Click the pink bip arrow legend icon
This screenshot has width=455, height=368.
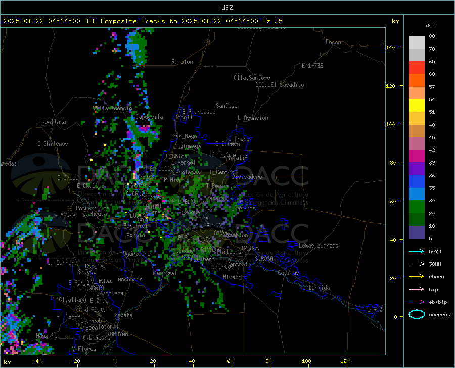417,290
